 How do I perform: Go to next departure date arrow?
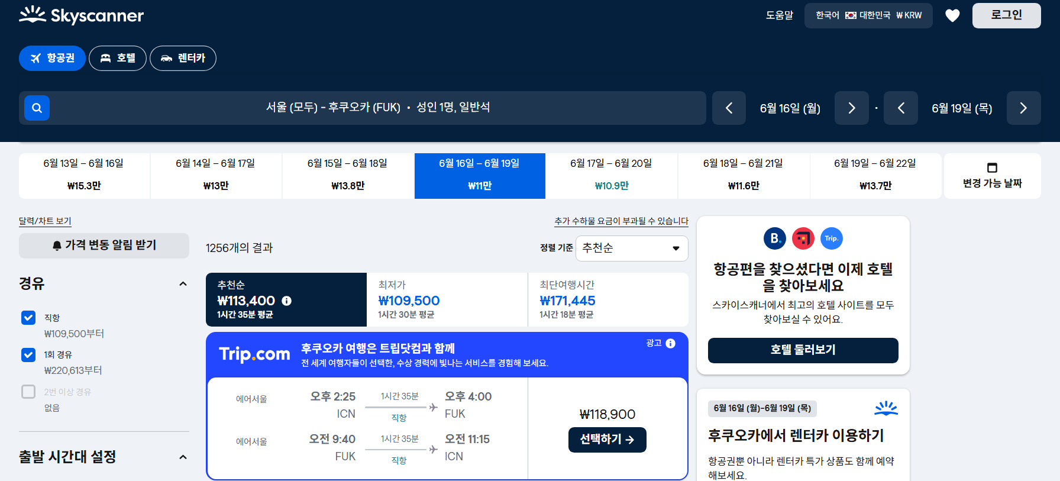pyautogui.click(x=852, y=108)
